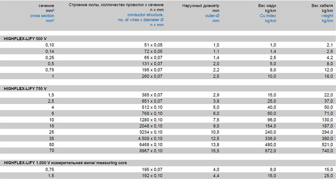Select outer diameter value '7,5'
336x179 pixels.
[216, 120]
